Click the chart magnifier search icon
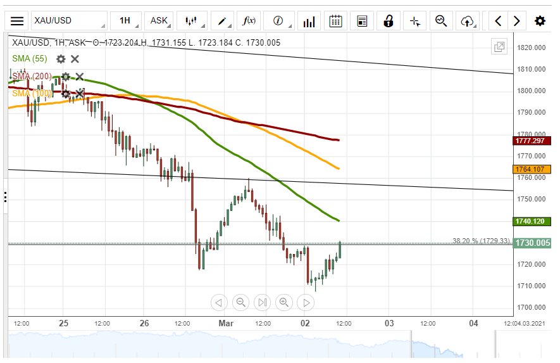The image size is (560, 363). click(442, 21)
